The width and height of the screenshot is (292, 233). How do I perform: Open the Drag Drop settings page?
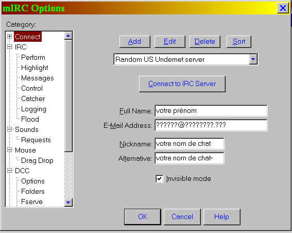coord(37,161)
